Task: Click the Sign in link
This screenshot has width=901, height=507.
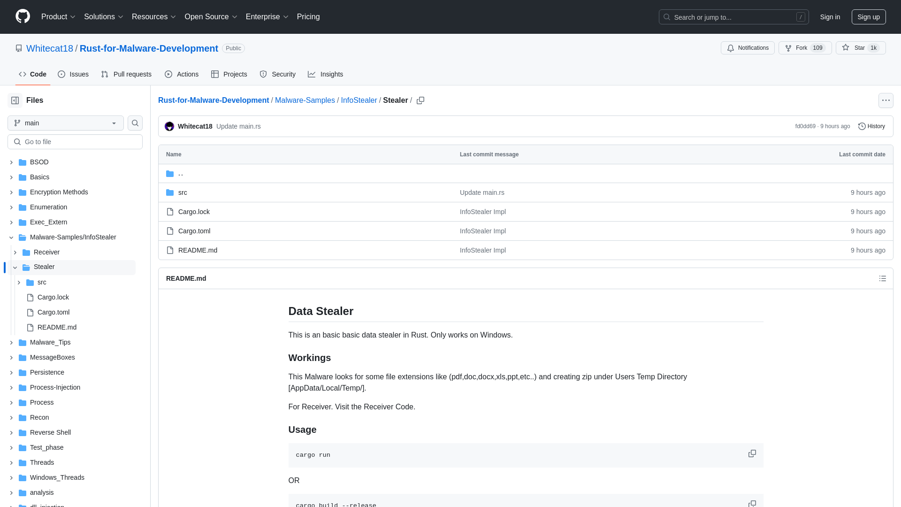Action: 830,17
